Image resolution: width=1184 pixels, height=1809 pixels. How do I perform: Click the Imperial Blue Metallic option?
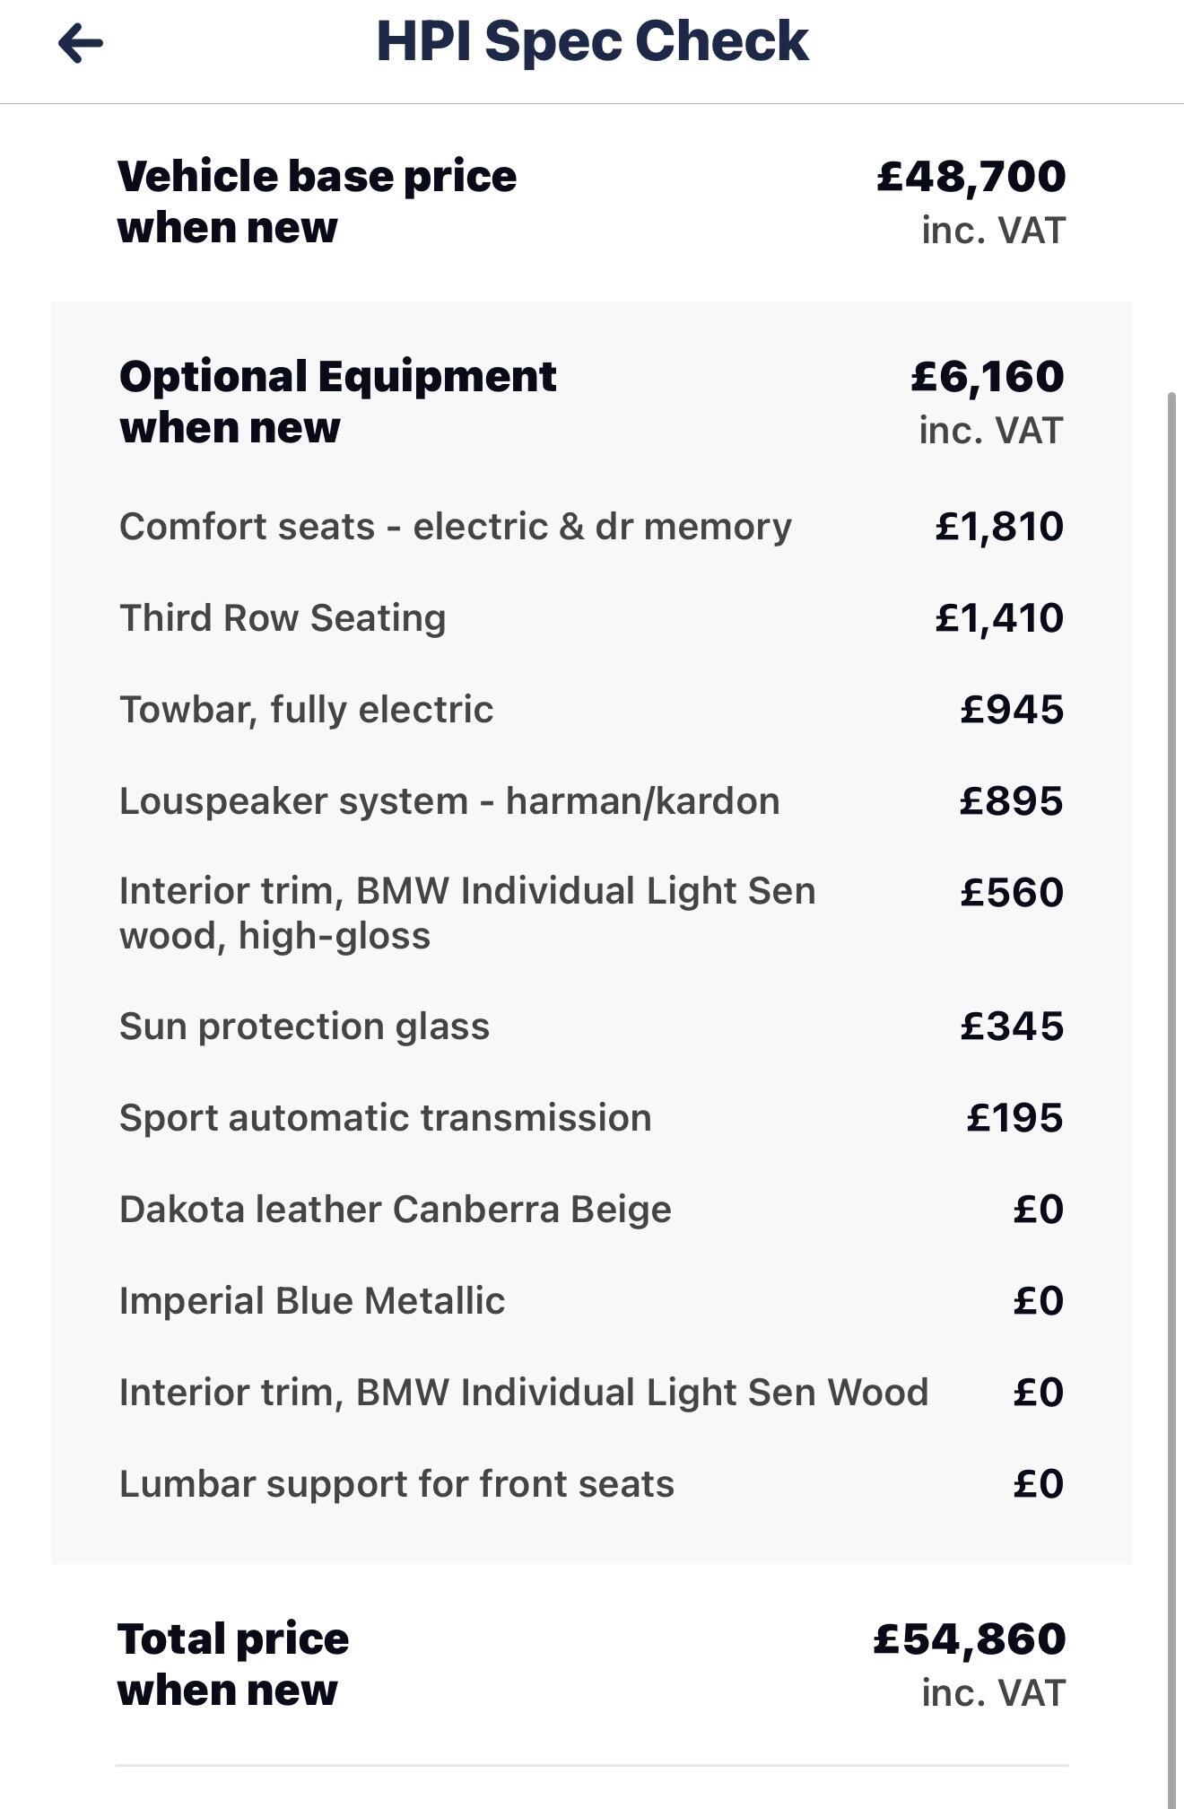313,1300
